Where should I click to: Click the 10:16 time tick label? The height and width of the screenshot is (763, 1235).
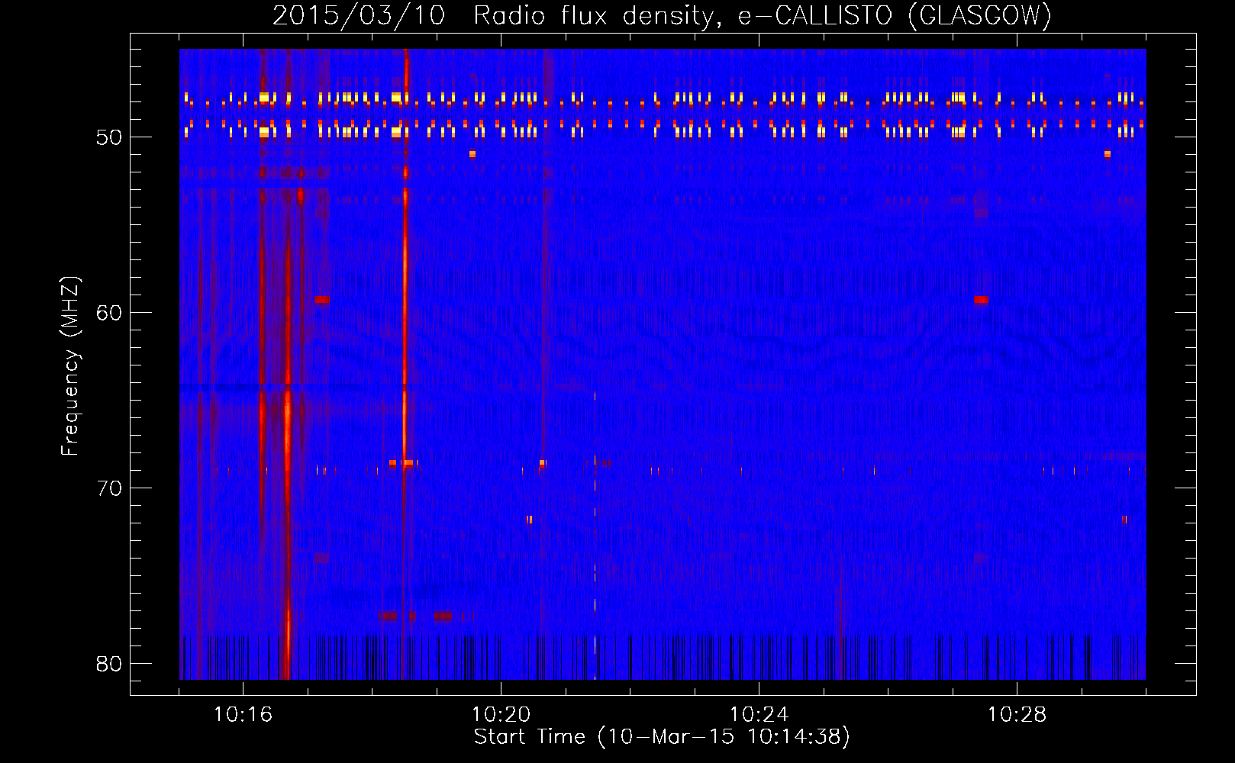[x=243, y=715]
